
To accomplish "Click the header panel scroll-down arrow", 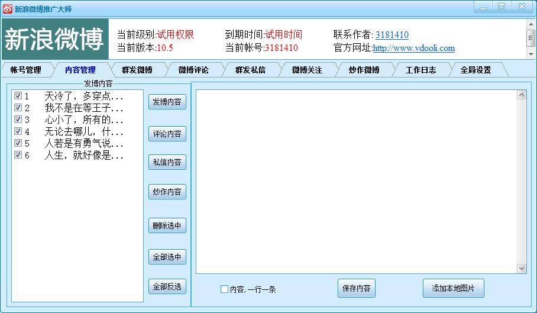I will tap(531, 54).
